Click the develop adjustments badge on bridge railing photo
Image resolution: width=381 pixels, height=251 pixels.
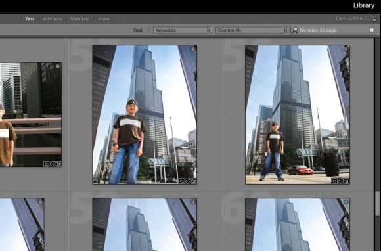point(58,164)
